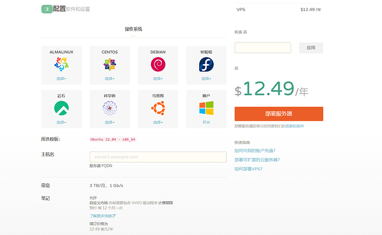
Task: Open 部署可扩展的云服务器 guide link
Action: tap(257, 160)
